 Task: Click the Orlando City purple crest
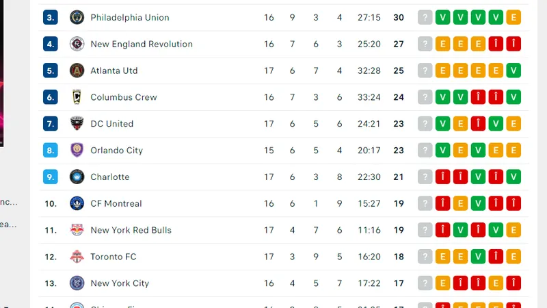tap(77, 150)
